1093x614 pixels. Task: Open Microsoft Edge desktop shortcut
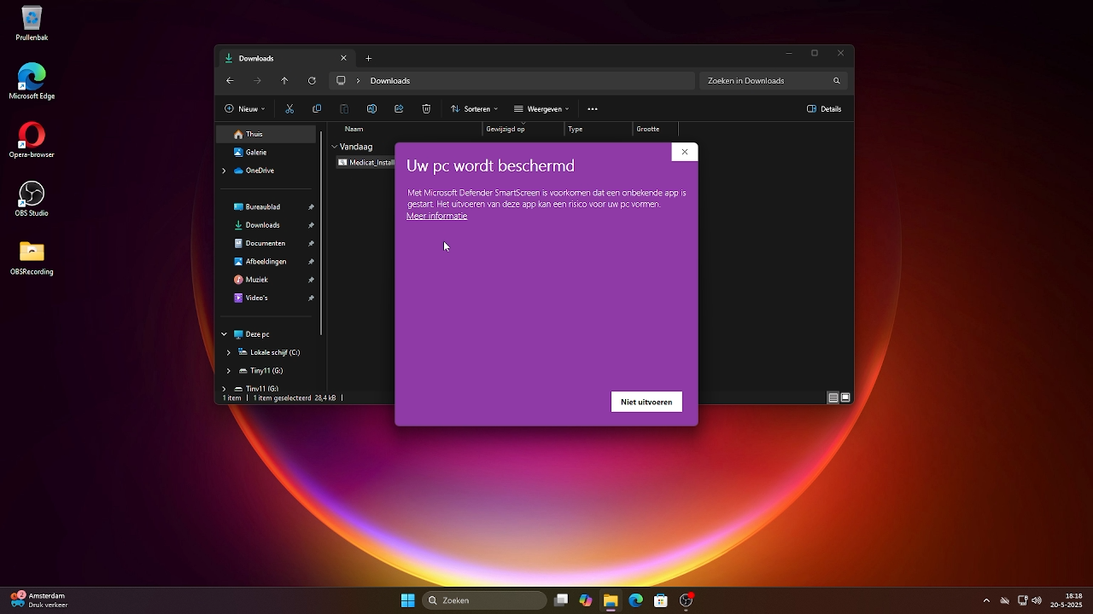pyautogui.click(x=32, y=82)
